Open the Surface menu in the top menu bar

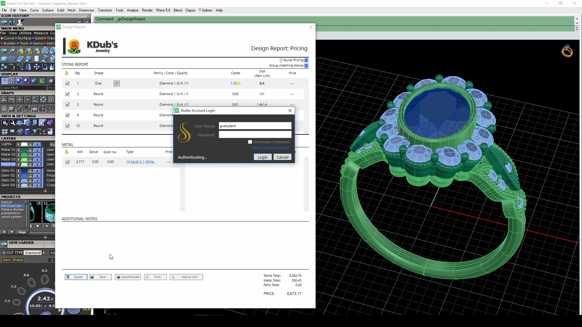point(48,10)
